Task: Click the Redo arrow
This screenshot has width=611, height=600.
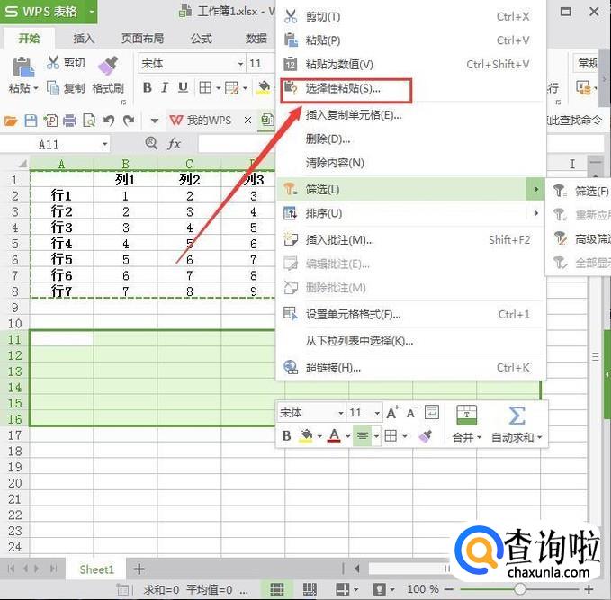Action: click(129, 121)
